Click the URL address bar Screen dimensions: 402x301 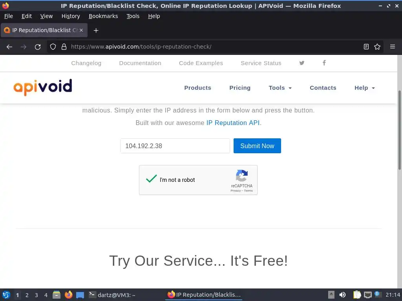(215, 47)
